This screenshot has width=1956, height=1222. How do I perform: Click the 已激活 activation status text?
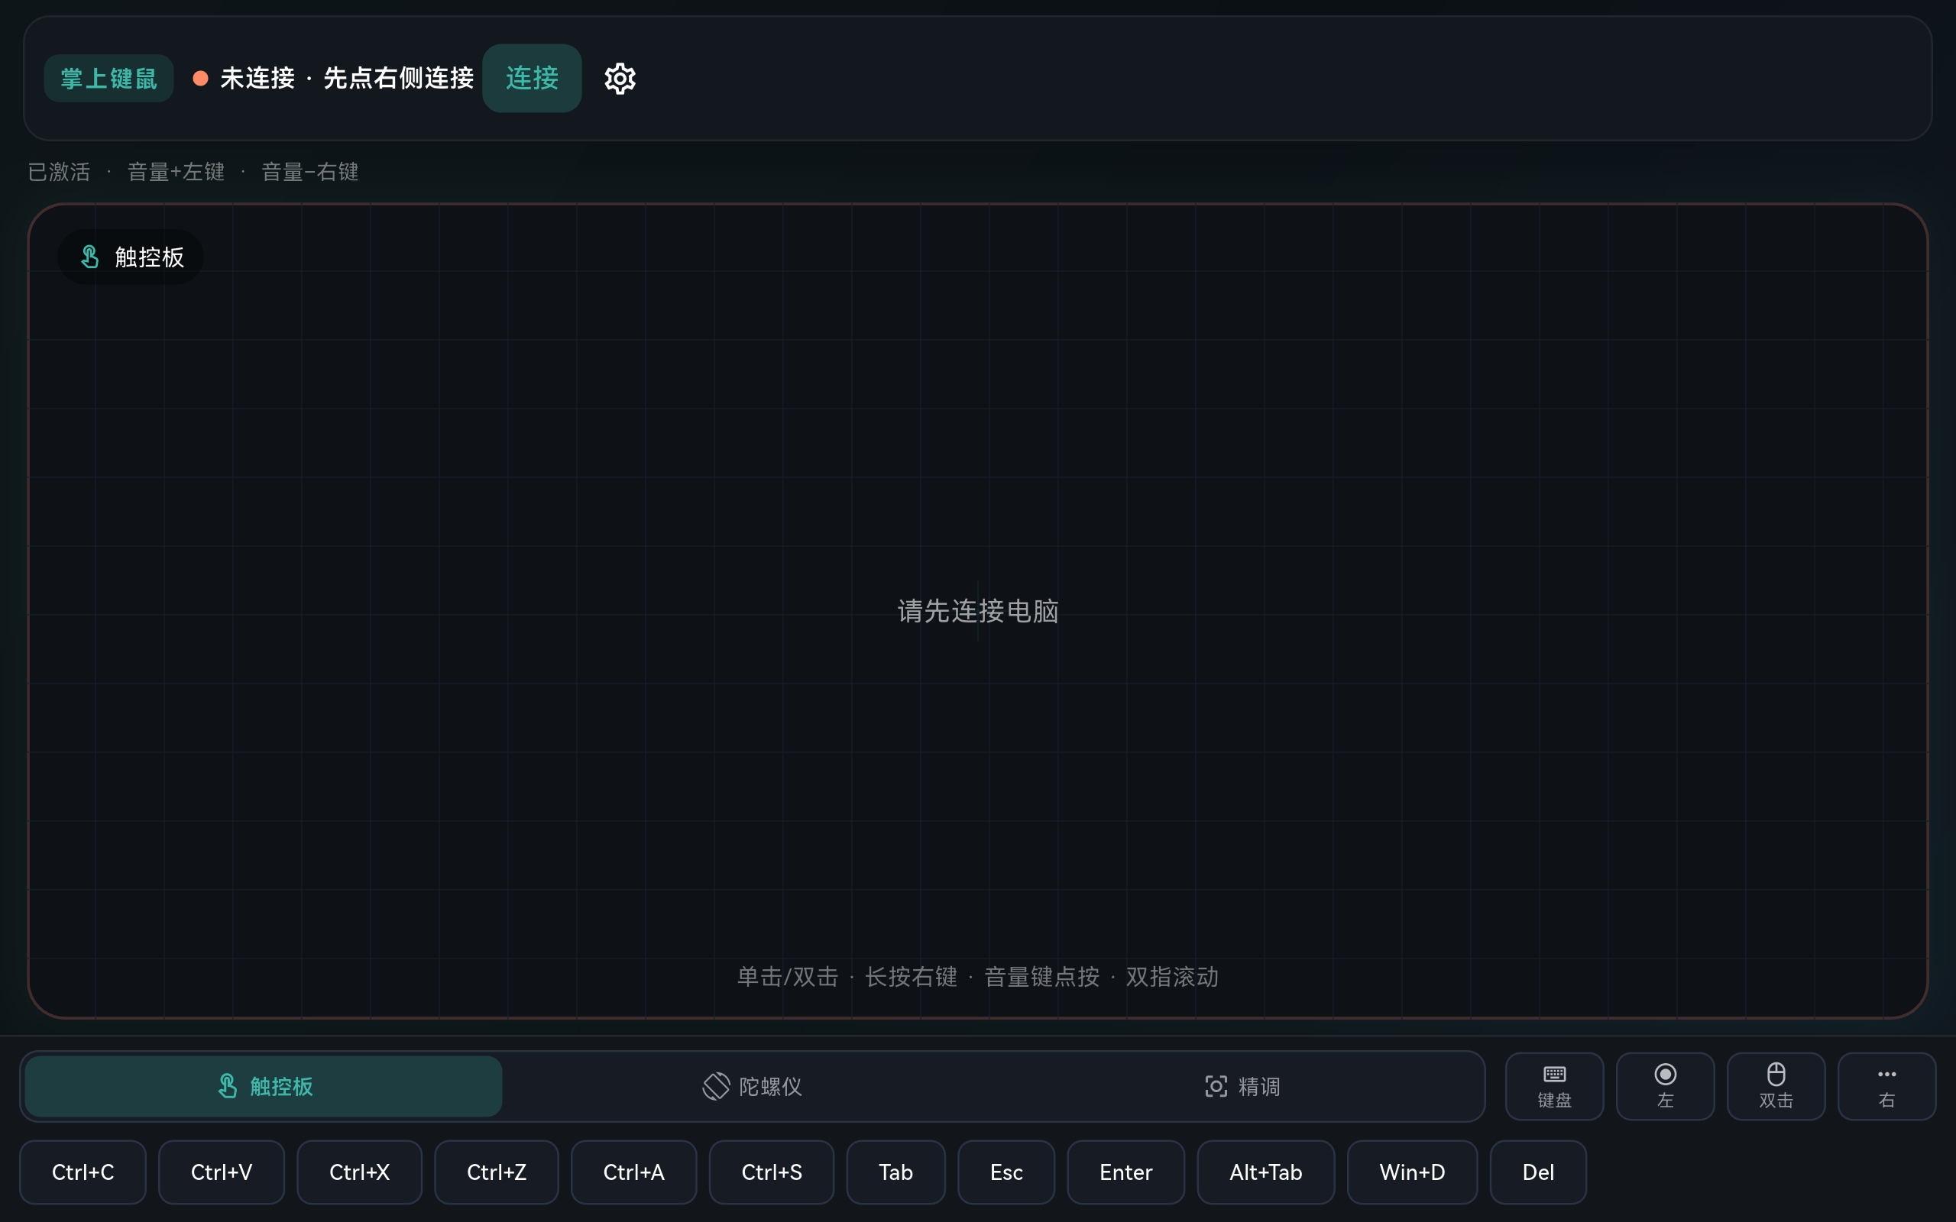point(59,171)
